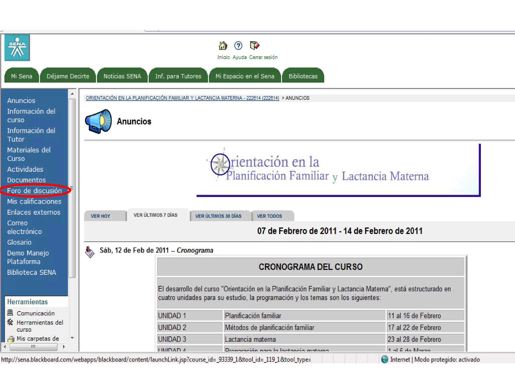The image size is (515, 386).
Task: Click the SENA logo icon
Action: pos(17,47)
